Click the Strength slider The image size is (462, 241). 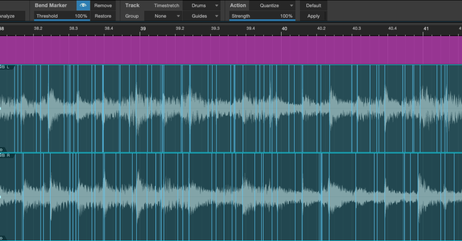coord(262,16)
